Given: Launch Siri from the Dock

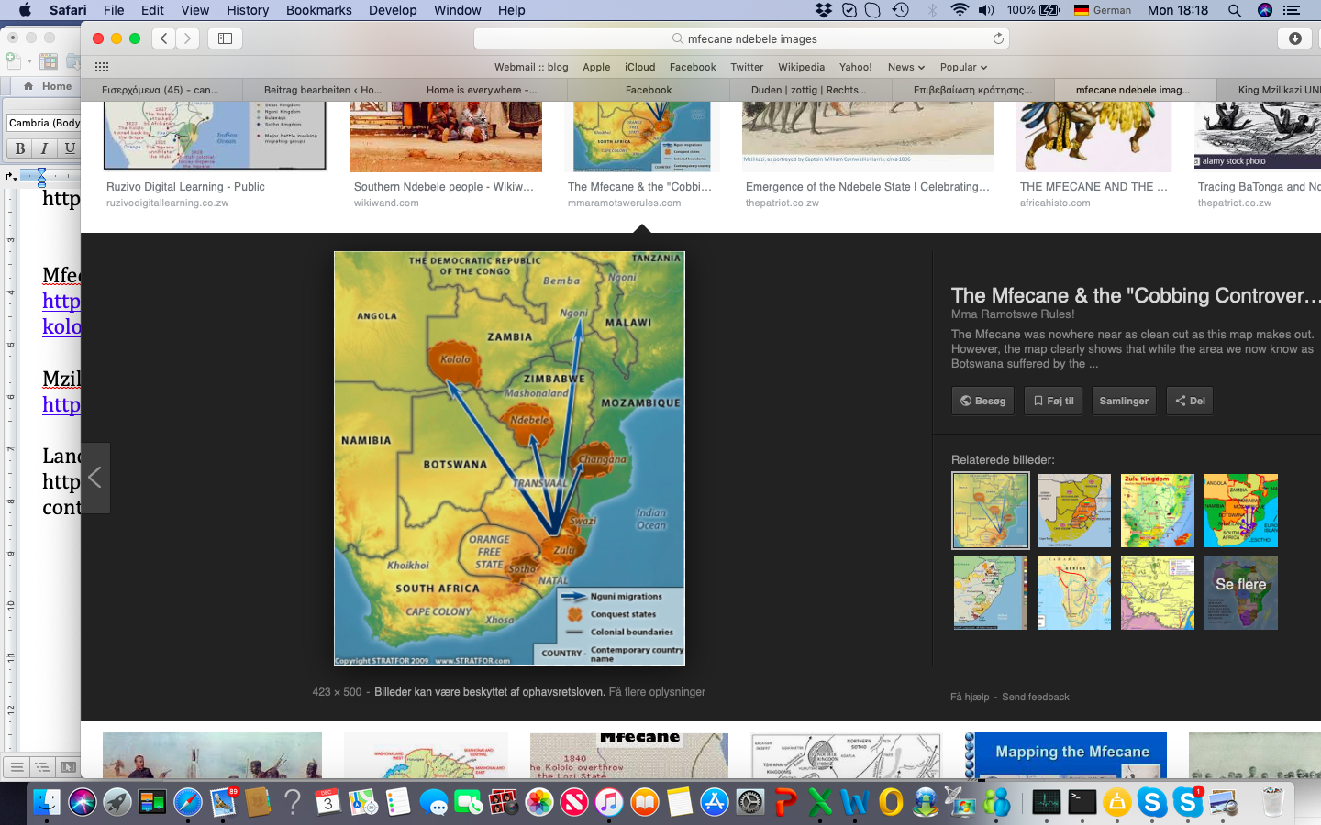Looking at the screenshot, I should (82, 802).
